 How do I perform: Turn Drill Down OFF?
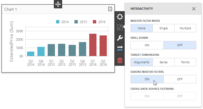point(180,45)
